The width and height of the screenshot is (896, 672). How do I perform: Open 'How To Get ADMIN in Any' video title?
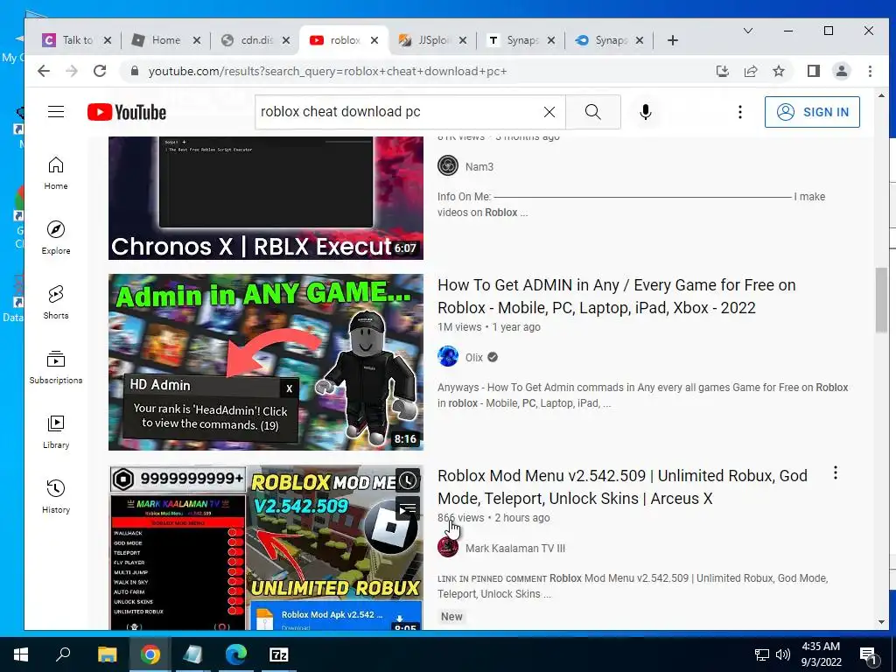pos(617,296)
